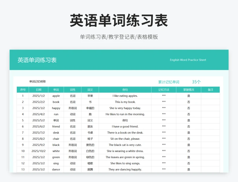238x182 pixels.
Task: Select the 掌握情况 column header
Action: click(x=189, y=90)
